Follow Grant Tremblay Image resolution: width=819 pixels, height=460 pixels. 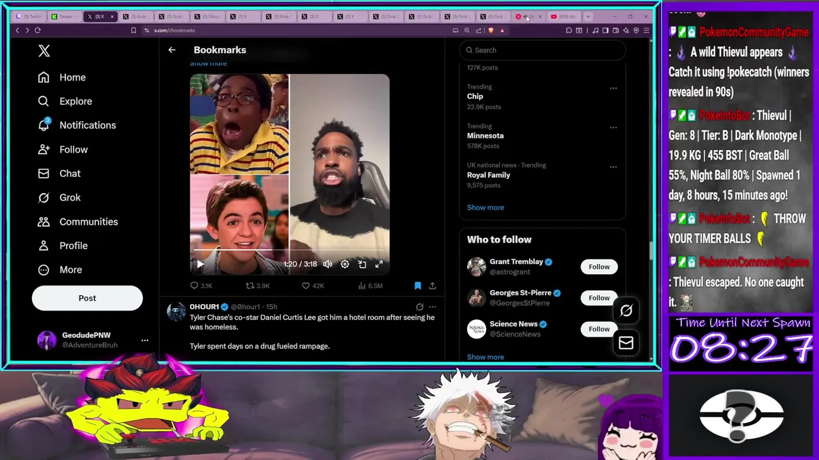point(599,266)
